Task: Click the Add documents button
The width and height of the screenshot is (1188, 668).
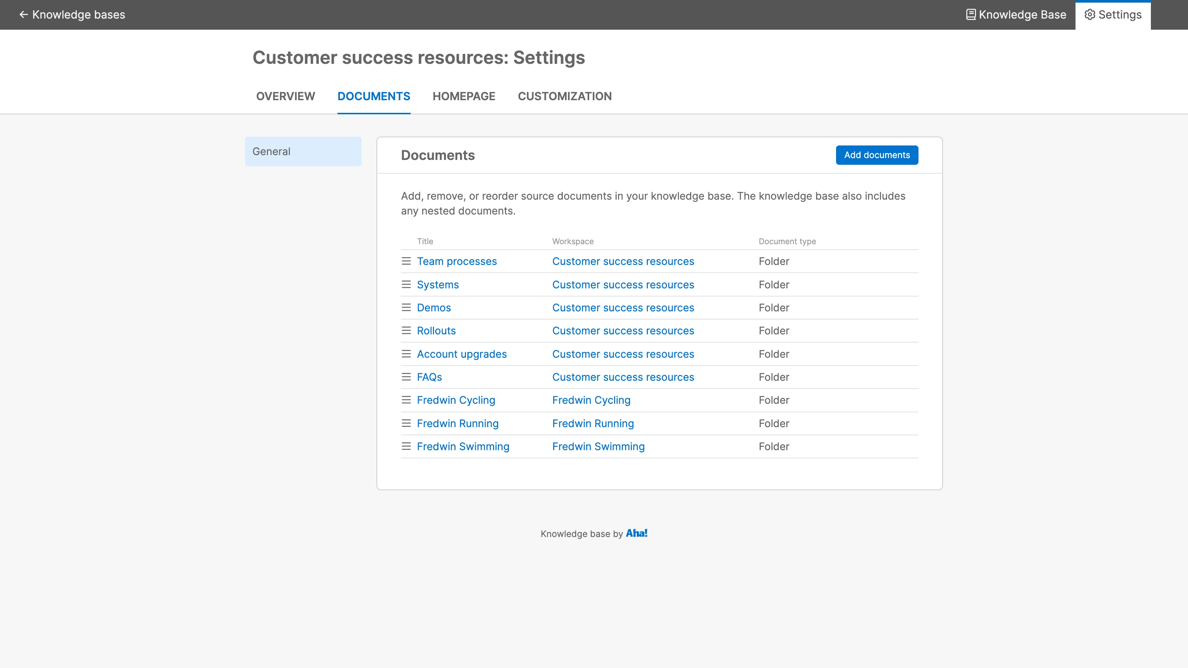Action: click(x=877, y=155)
